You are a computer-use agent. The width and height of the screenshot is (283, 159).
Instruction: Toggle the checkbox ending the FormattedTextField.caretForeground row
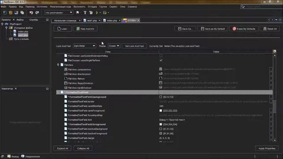click(271, 110)
